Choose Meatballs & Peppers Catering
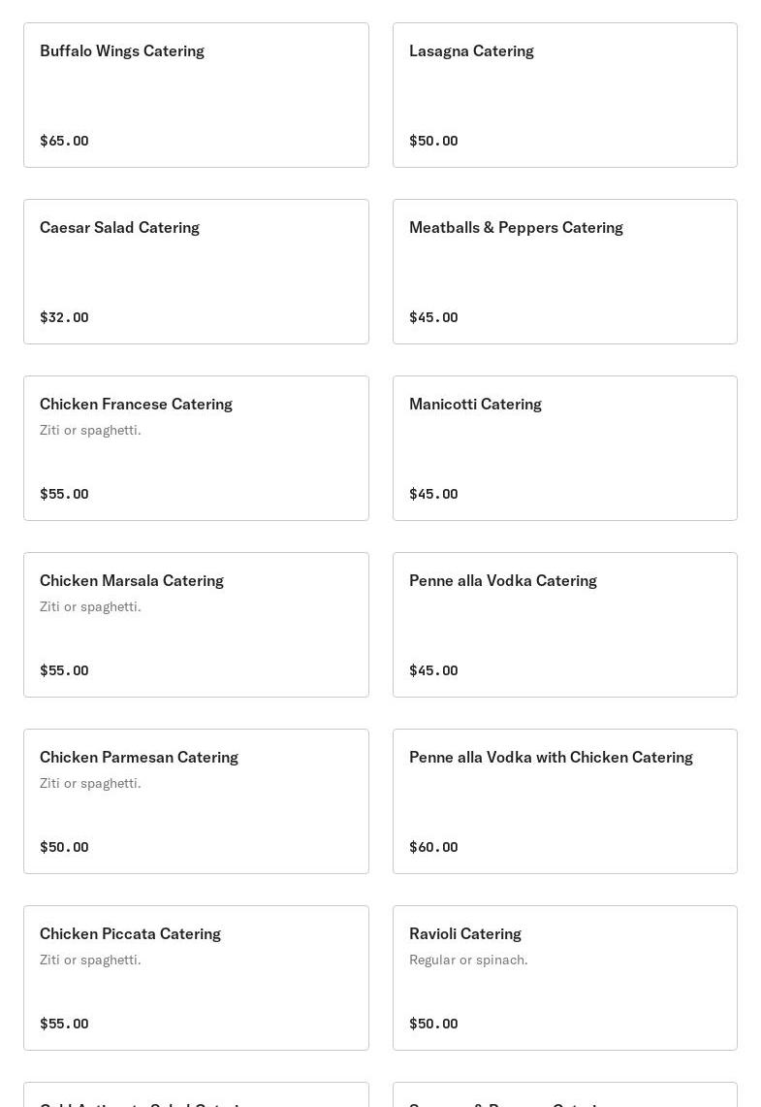Screen dimensions: 761x1107 (564, 272)
